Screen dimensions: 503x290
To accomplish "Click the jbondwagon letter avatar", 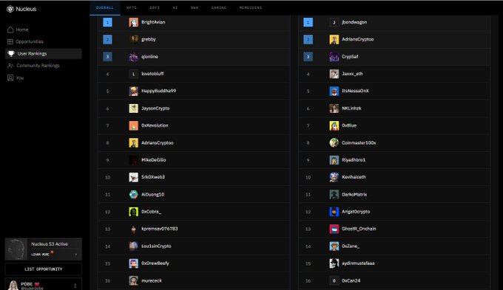I will pos(334,22).
